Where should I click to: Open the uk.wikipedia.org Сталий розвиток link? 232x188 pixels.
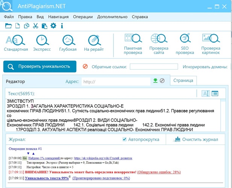pos(103,158)
